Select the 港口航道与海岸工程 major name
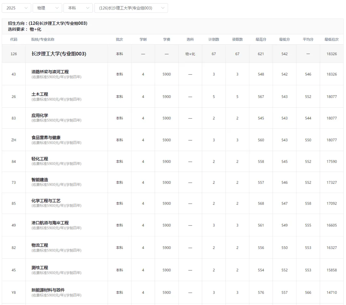The width and height of the screenshot is (346, 305). (x=50, y=223)
